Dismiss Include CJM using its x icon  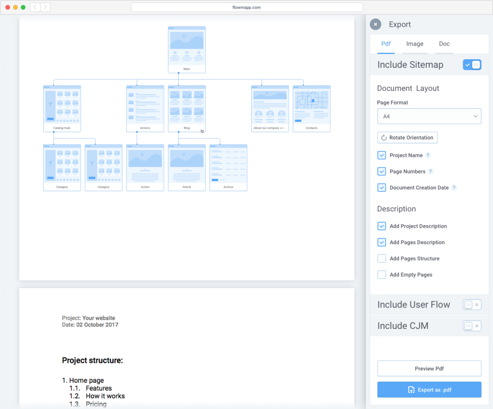(x=478, y=326)
